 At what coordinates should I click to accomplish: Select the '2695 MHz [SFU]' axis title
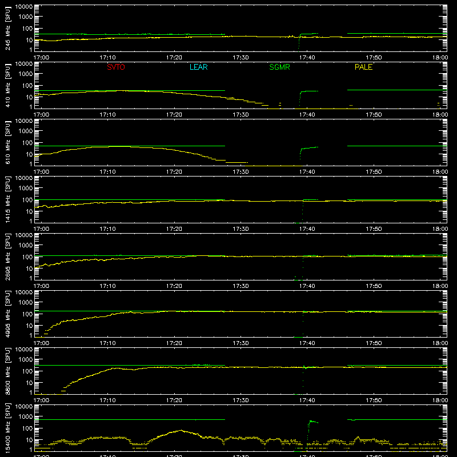click(x=8, y=256)
